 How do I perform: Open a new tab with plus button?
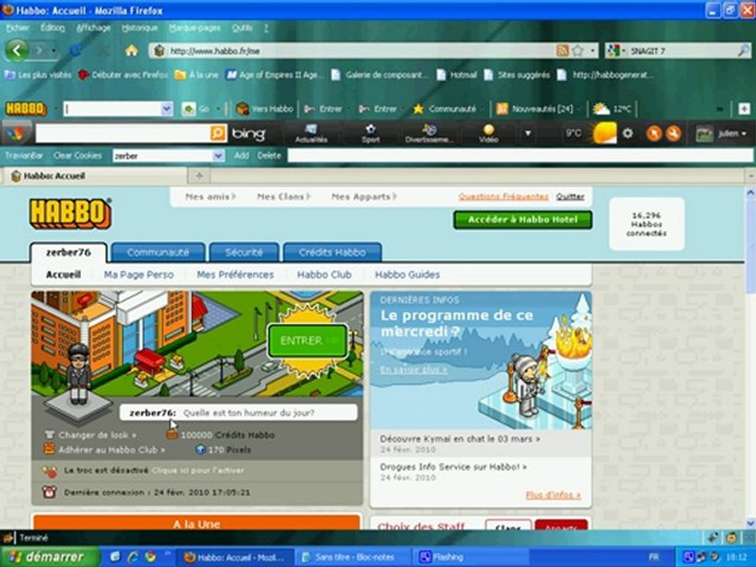199,176
